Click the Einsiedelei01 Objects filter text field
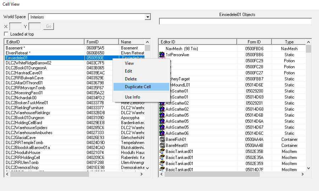 tap(235, 21)
